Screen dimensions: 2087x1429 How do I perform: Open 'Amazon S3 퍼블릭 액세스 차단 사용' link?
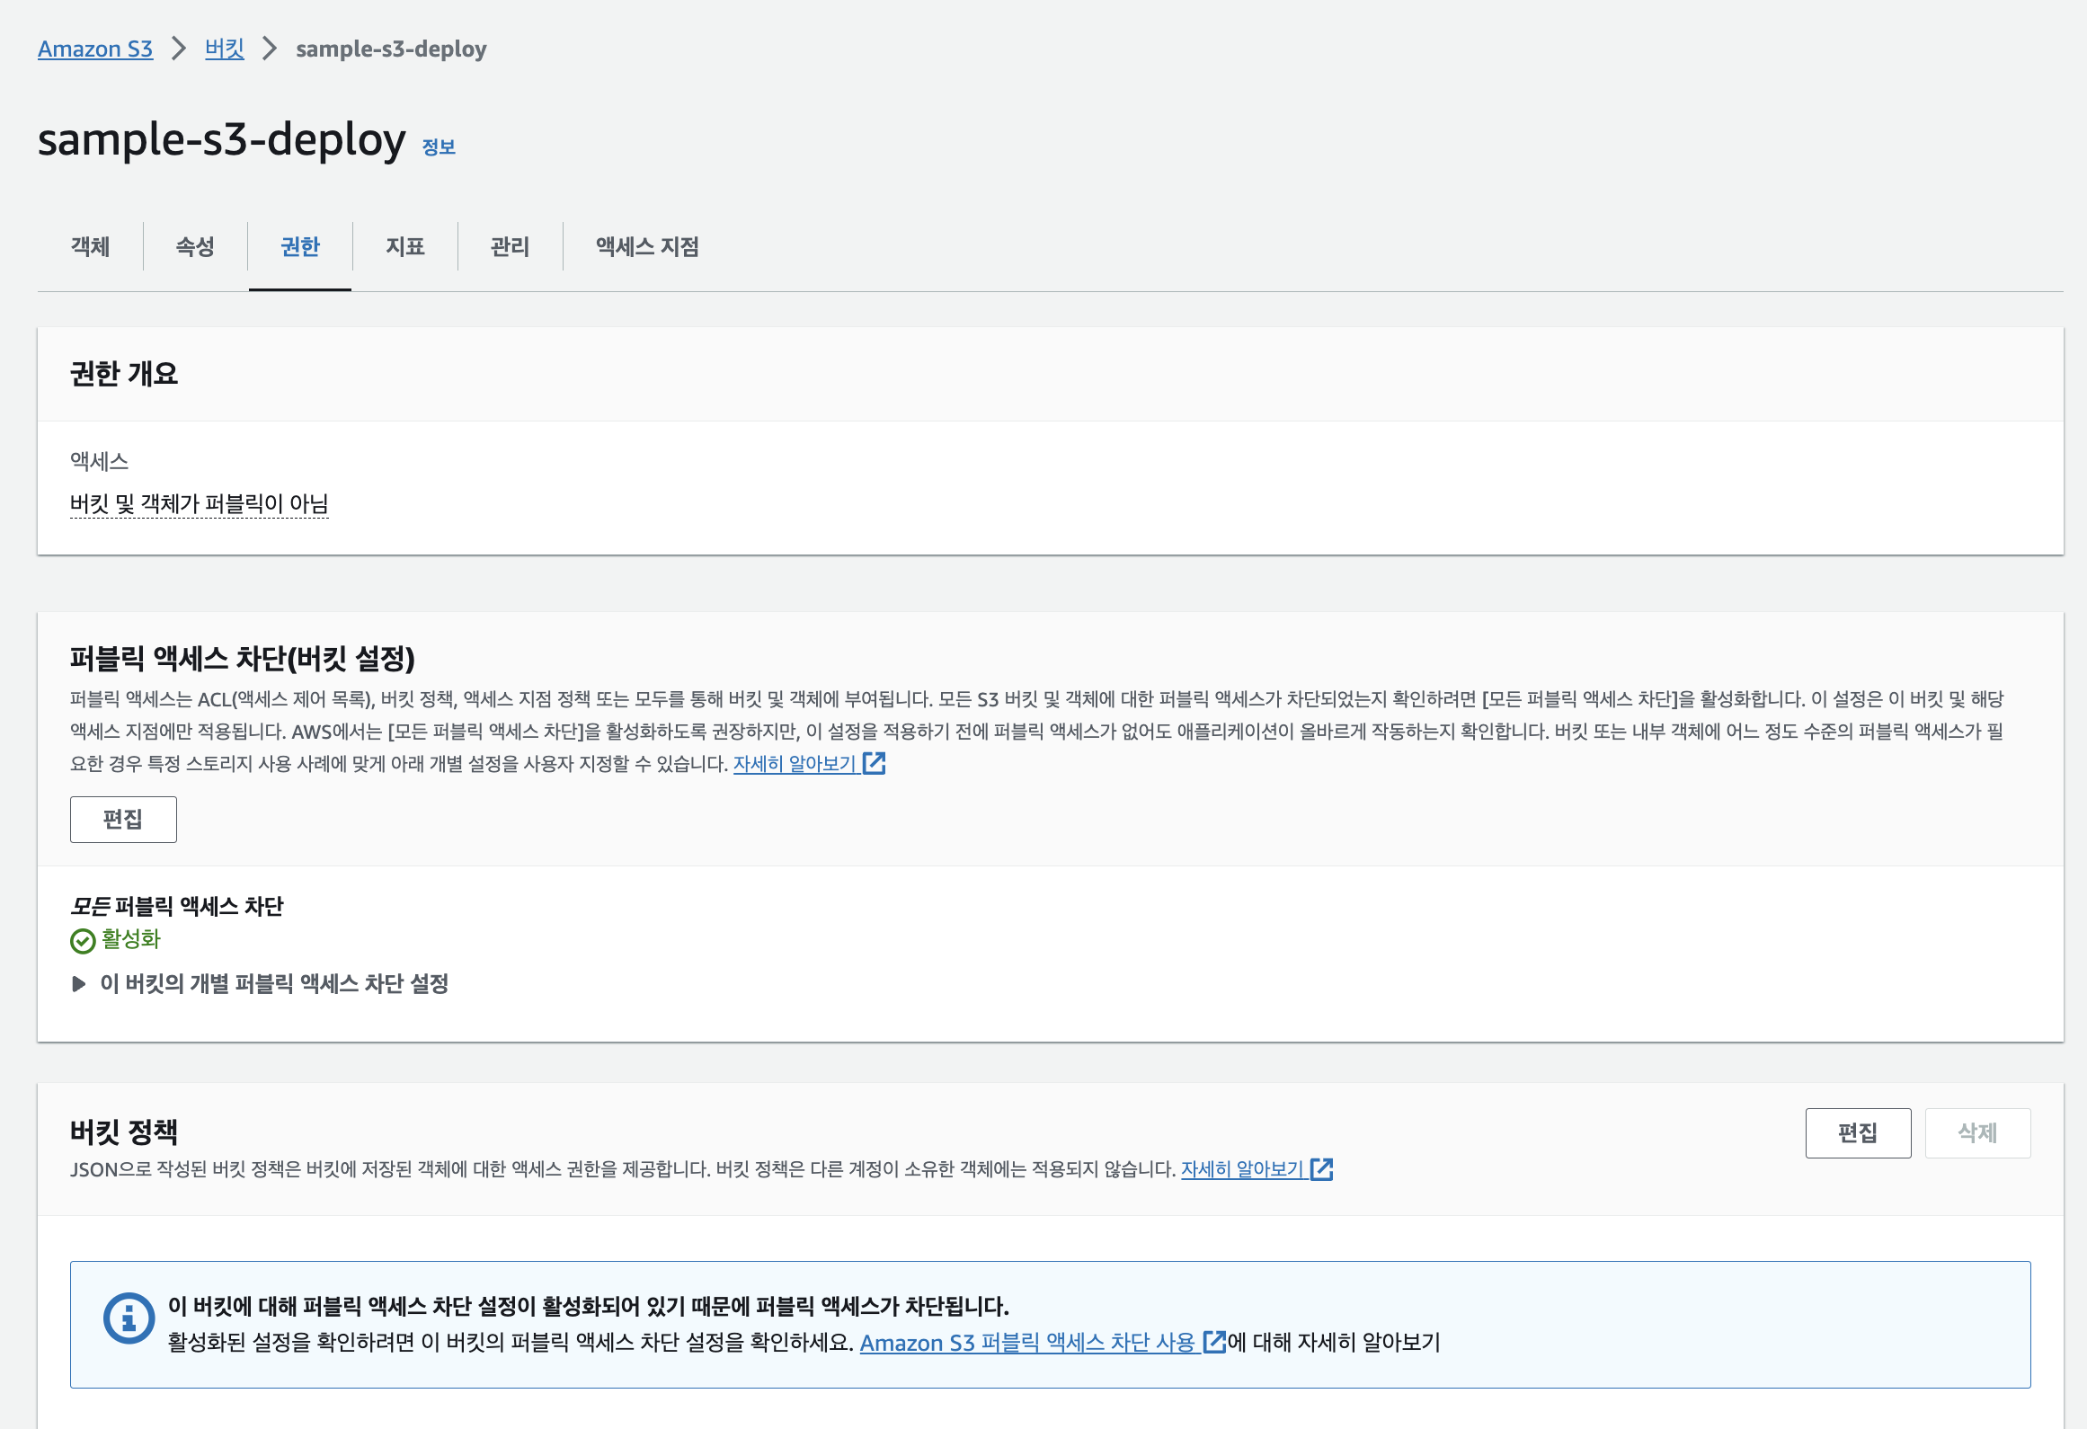tap(1028, 1343)
